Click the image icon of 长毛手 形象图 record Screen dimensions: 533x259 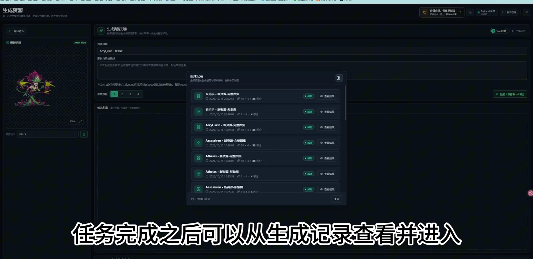coord(199,112)
